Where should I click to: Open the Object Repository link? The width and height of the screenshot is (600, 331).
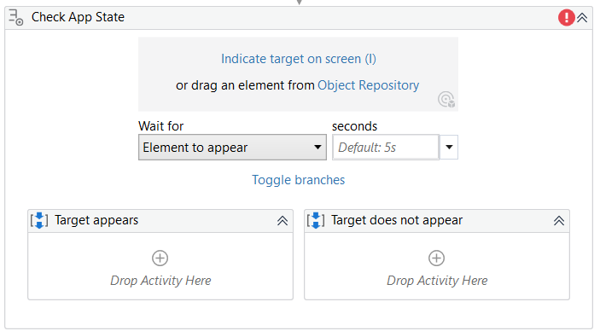coord(368,85)
